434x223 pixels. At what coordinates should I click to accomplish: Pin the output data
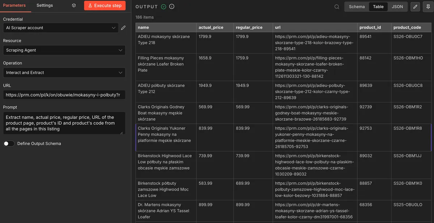click(427, 6)
